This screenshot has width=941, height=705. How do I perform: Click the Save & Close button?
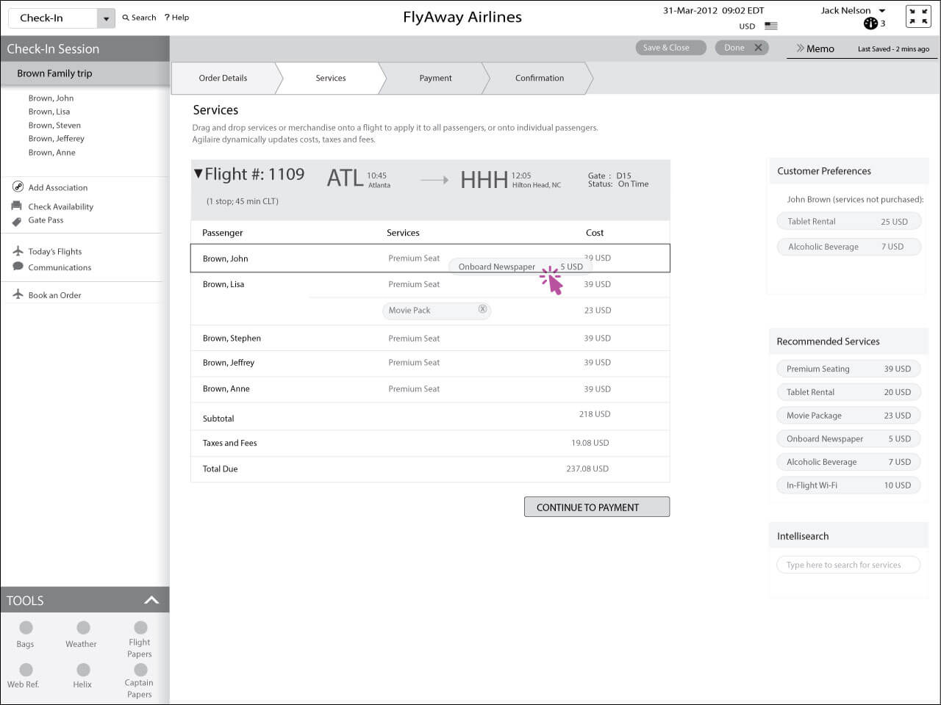[x=670, y=47]
